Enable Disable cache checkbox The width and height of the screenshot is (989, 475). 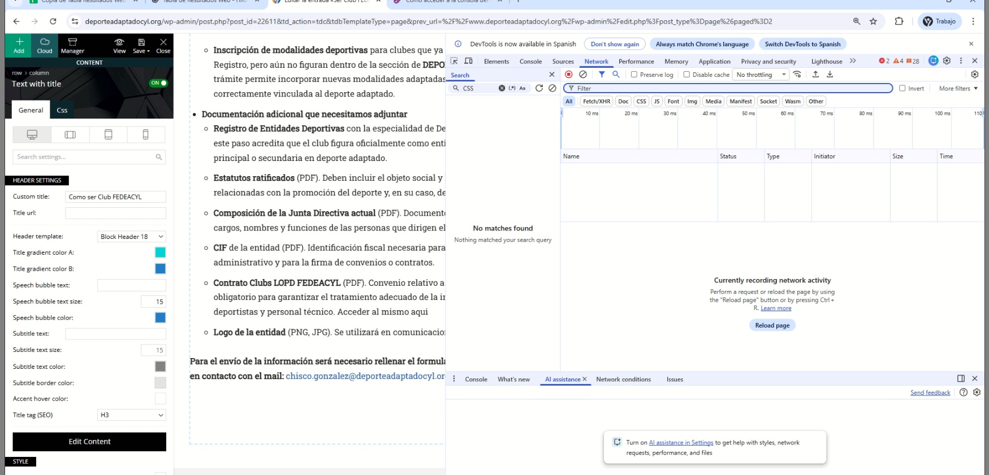click(686, 75)
